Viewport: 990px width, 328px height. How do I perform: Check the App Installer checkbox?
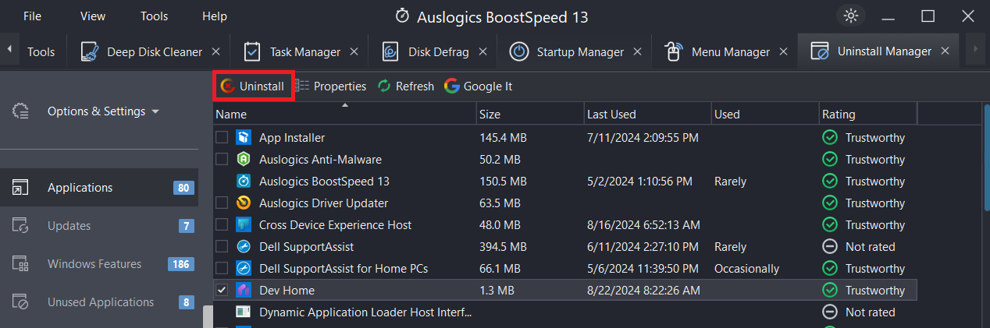[222, 137]
